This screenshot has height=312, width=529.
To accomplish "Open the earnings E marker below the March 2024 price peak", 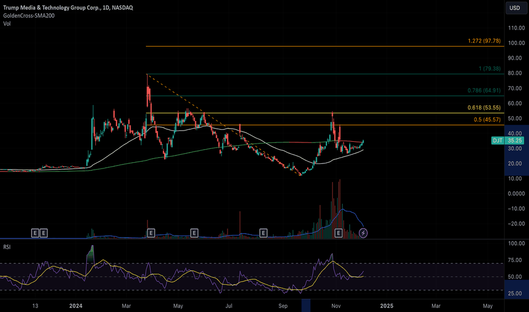I will [151, 233].
